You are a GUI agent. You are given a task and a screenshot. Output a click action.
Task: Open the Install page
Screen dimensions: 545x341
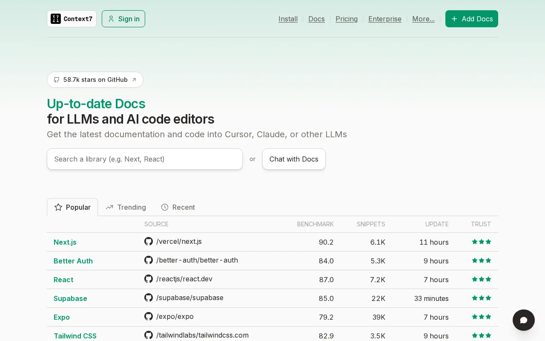288,19
